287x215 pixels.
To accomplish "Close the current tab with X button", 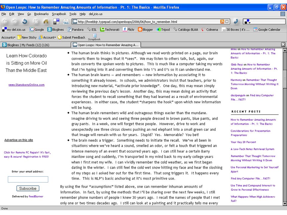I will (x=283, y=44).
